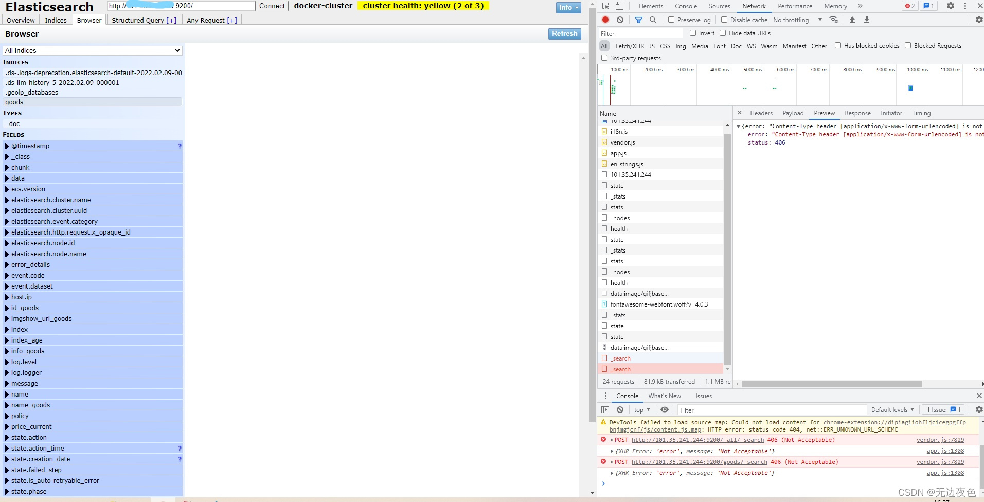This screenshot has height=502, width=984.
Task: Open console top context dropdown
Action: pos(642,409)
